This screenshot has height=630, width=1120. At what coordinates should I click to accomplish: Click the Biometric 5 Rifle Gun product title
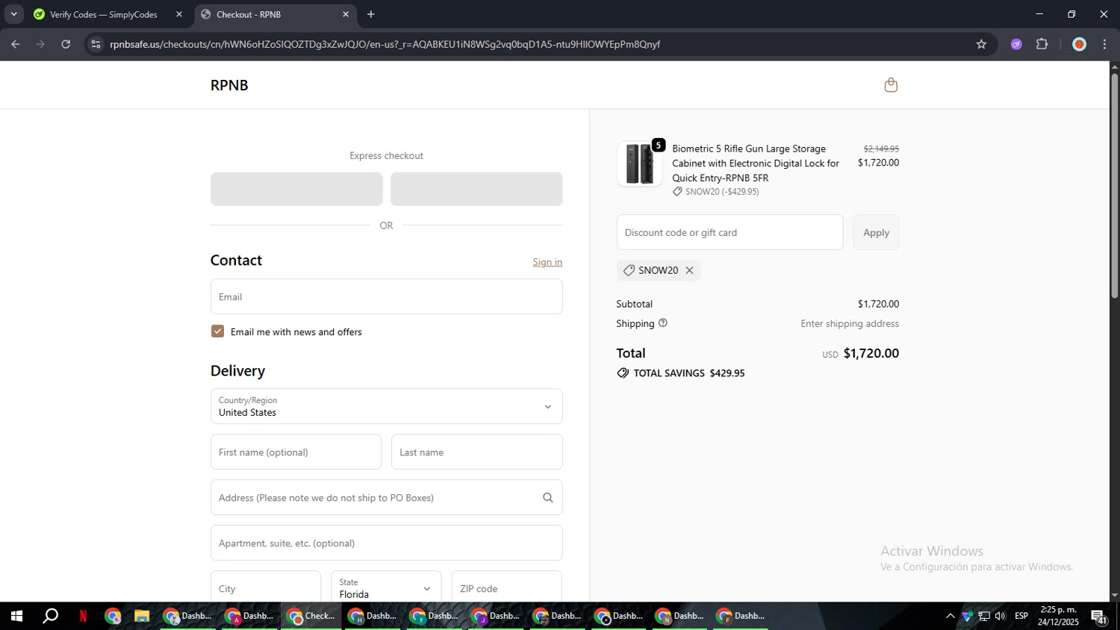756,163
